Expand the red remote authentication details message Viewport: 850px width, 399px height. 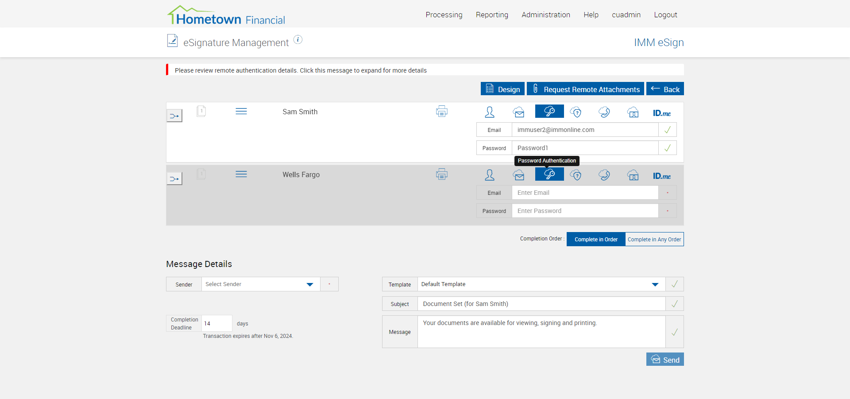pyautogui.click(x=301, y=70)
